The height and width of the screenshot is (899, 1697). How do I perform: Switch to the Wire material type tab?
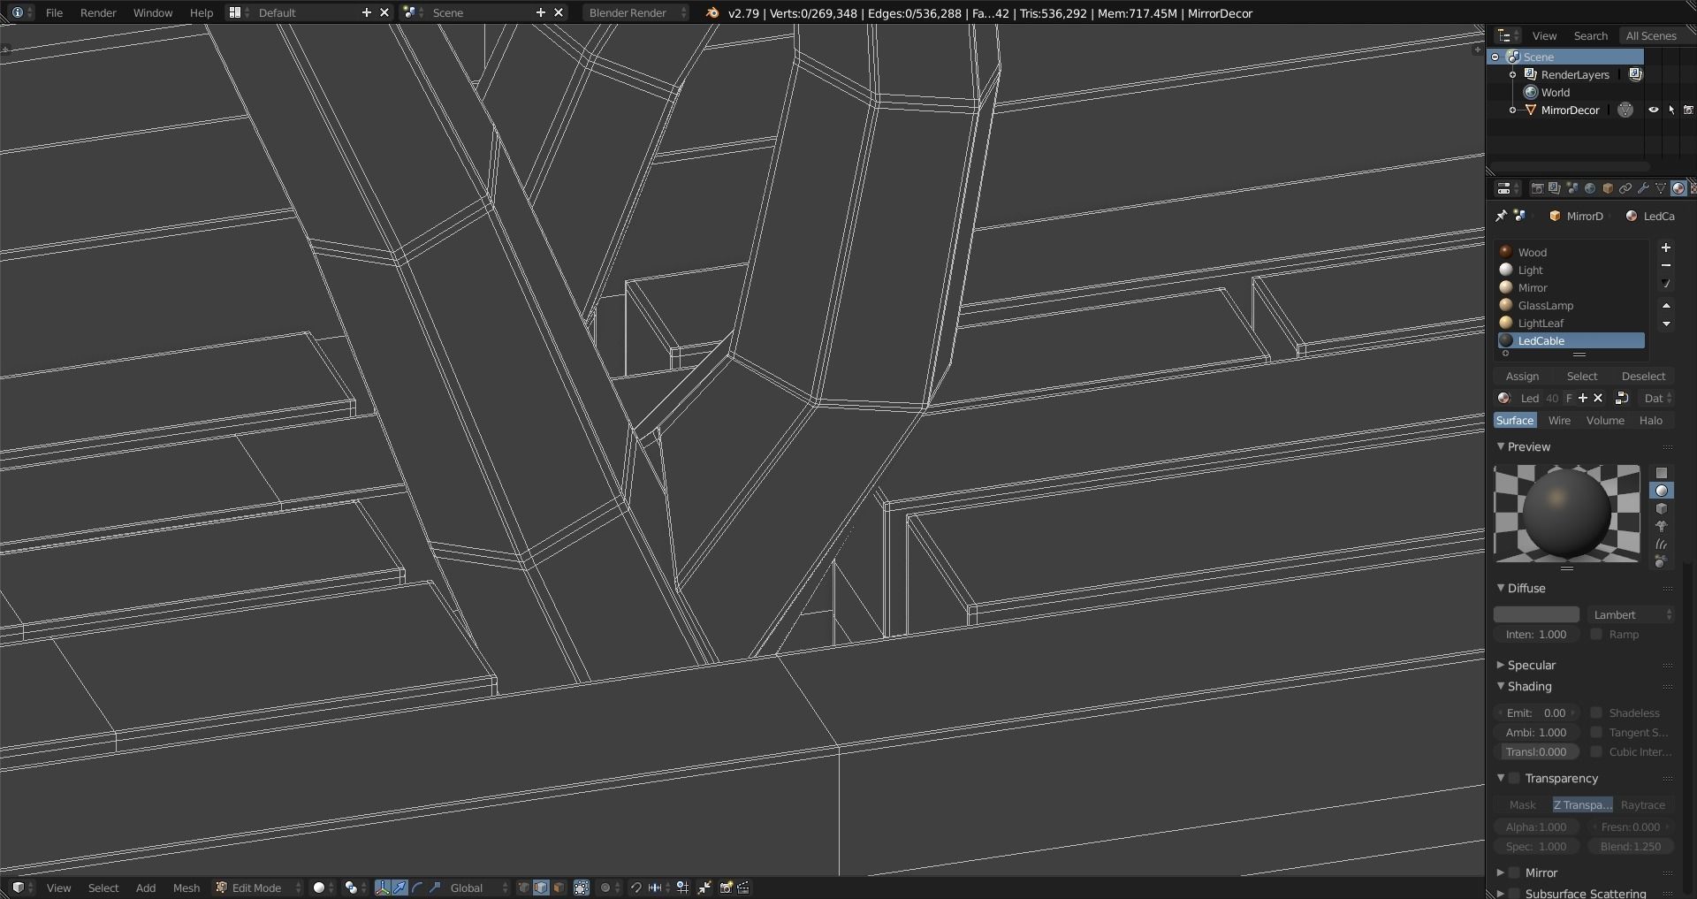click(1559, 420)
